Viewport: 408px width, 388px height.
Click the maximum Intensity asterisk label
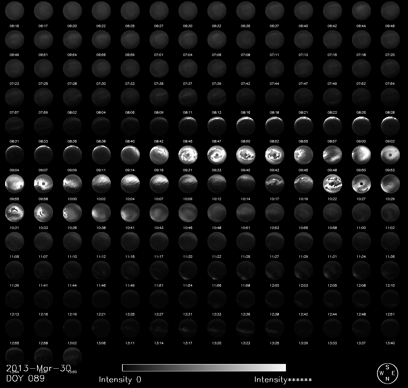pyautogui.click(x=283, y=380)
